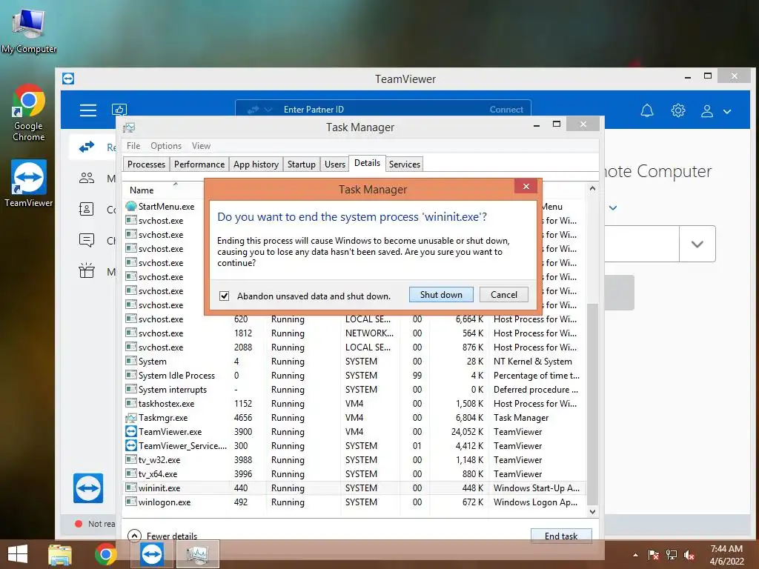Switch to Performance tab
Screen dimensions: 759x569
click(x=199, y=164)
